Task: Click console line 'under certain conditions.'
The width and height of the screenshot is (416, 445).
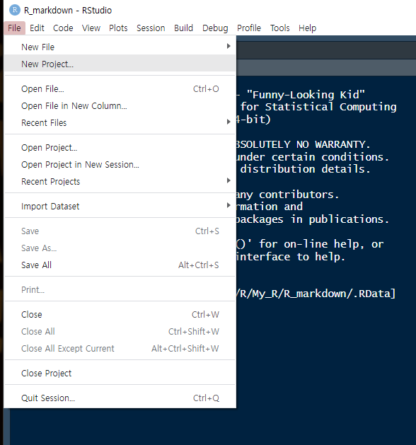Action: (313, 156)
